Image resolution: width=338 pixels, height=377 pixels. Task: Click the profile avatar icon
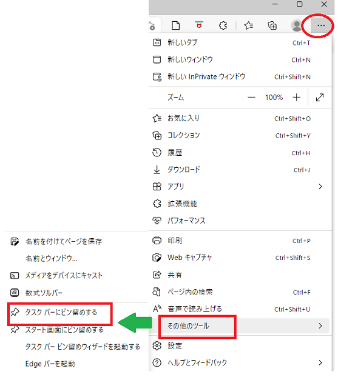point(297,25)
